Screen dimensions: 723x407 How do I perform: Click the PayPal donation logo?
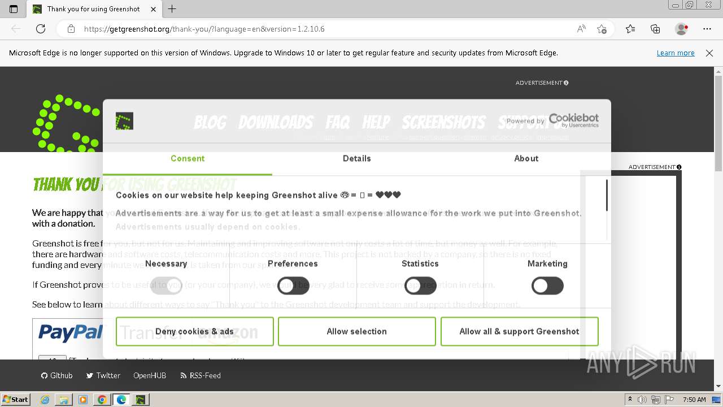coord(71,332)
